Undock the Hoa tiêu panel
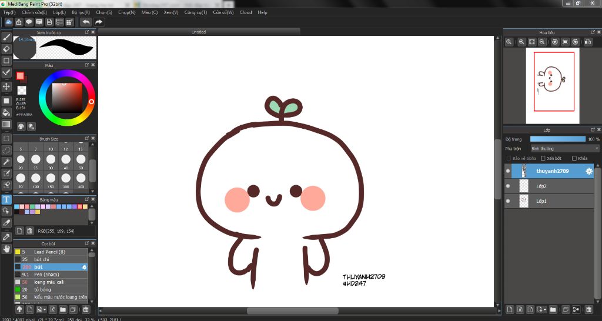The width and height of the screenshot is (602, 321). (x=593, y=32)
